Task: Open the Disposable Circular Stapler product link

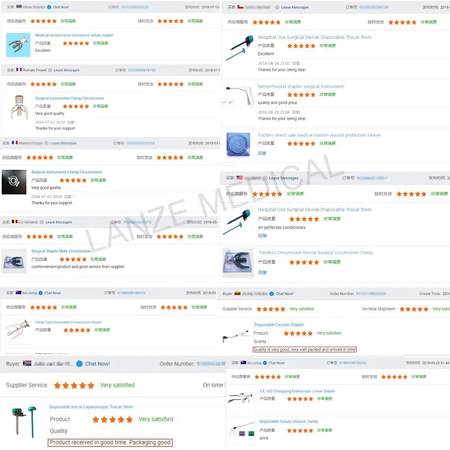Action: click(x=279, y=324)
